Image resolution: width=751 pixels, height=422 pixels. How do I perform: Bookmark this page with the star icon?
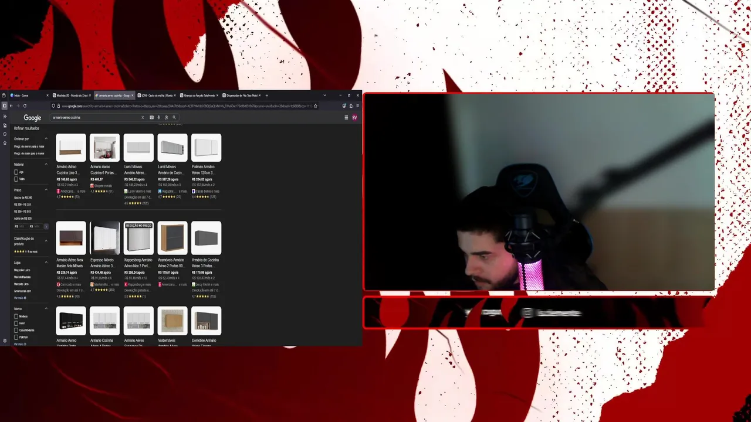[316, 106]
